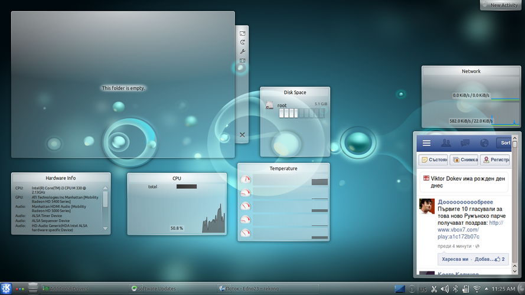Click the stacked desktop icon next to activities dots

coord(33,289)
